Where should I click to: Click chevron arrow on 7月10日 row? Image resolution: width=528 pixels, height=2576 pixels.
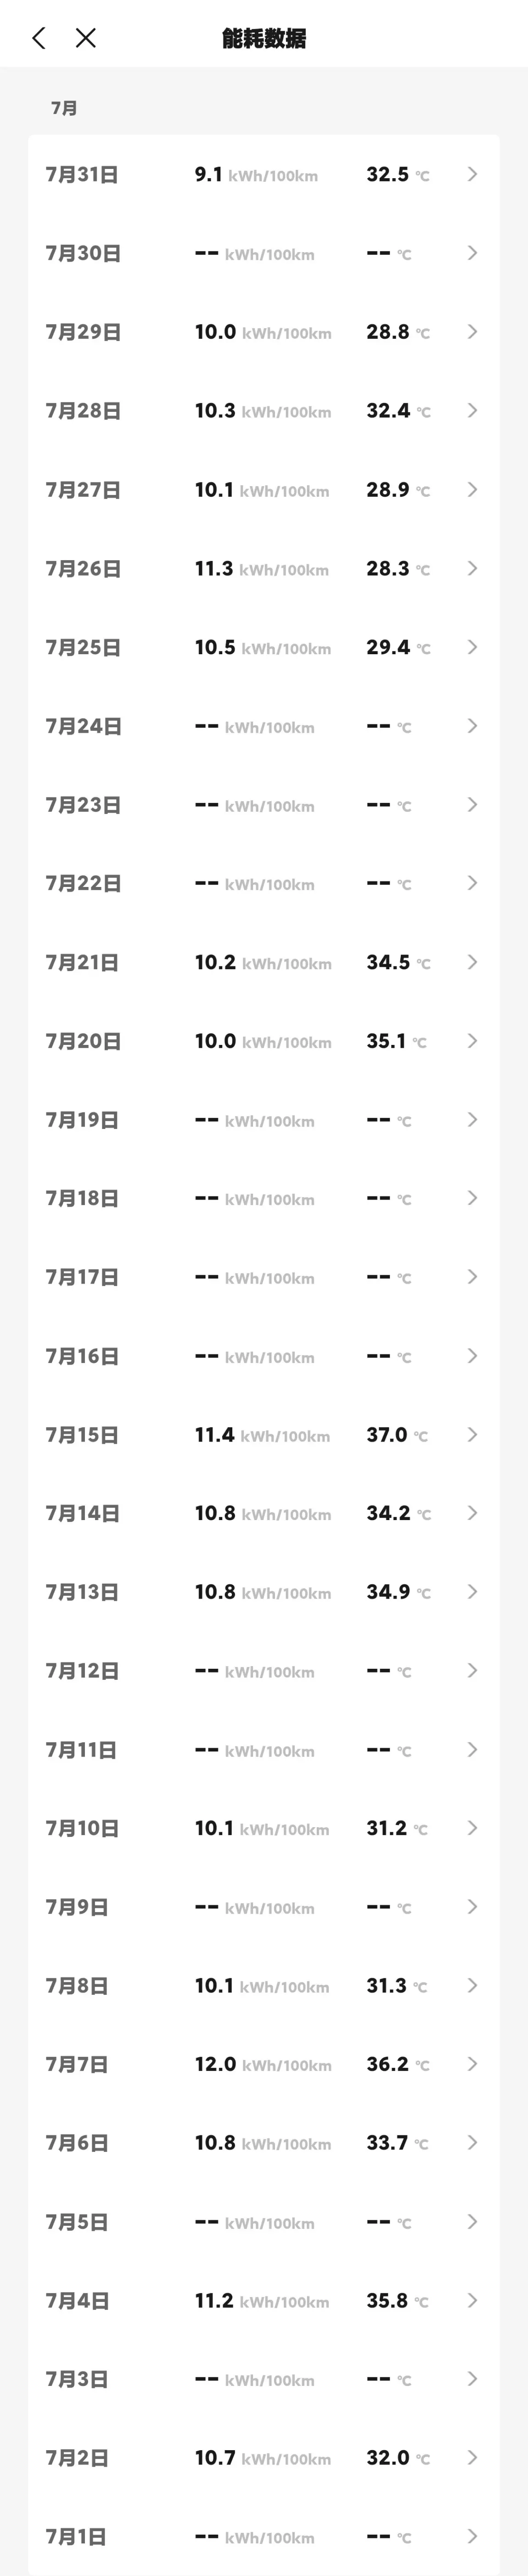point(472,1828)
